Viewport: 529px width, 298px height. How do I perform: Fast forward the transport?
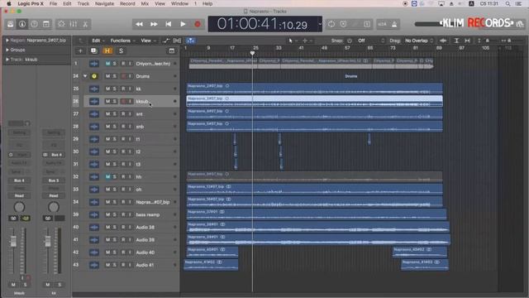(154, 24)
